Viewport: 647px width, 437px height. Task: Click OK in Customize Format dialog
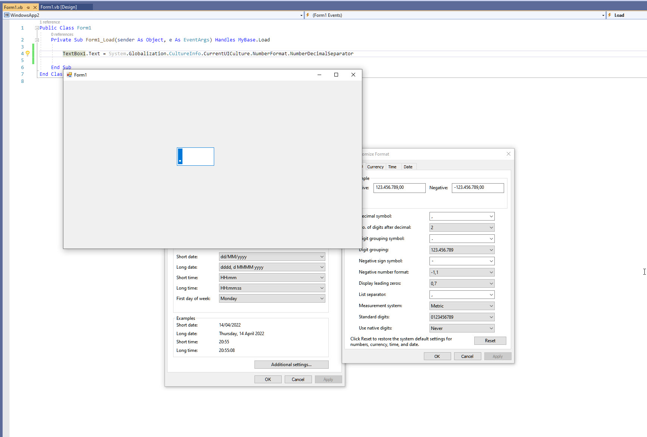(437, 356)
